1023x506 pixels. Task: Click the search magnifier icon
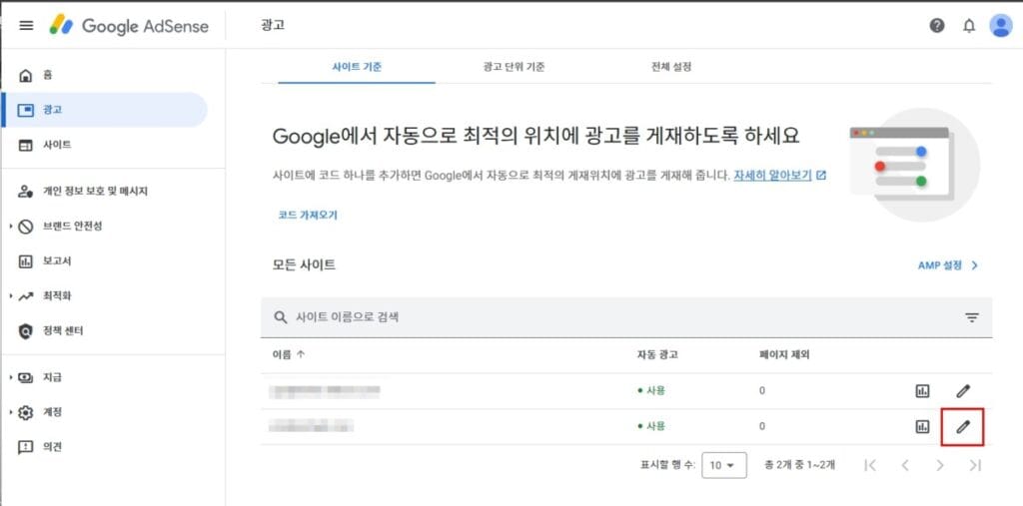(281, 317)
